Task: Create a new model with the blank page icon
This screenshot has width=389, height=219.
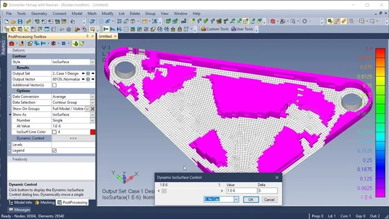Action: coord(7,22)
